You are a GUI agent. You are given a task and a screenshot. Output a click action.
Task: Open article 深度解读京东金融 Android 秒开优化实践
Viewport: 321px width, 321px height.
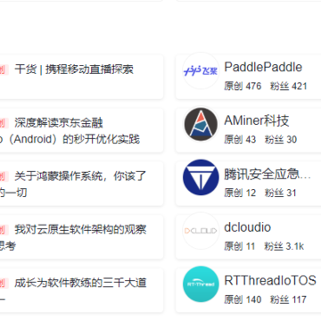click(70, 131)
